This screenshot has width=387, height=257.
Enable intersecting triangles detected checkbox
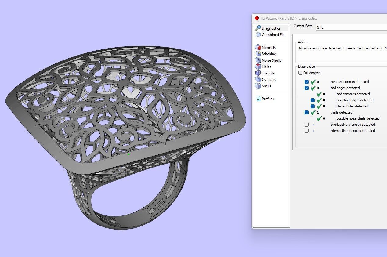[307, 131]
